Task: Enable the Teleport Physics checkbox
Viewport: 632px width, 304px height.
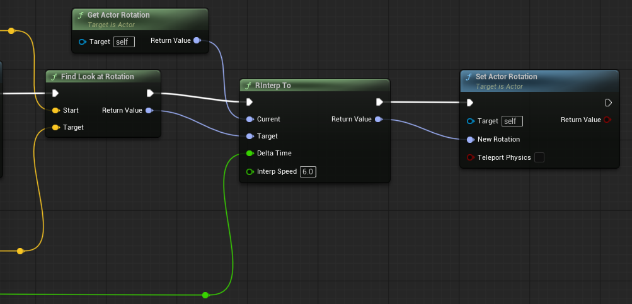Action: coord(539,158)
